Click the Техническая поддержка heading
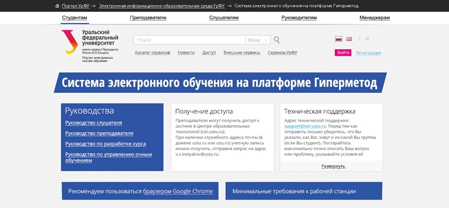This screenshot has width=449, height=208. coord(320,111)
